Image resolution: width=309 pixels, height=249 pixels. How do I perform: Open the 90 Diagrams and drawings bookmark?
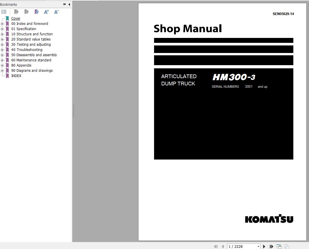[32, 71]
